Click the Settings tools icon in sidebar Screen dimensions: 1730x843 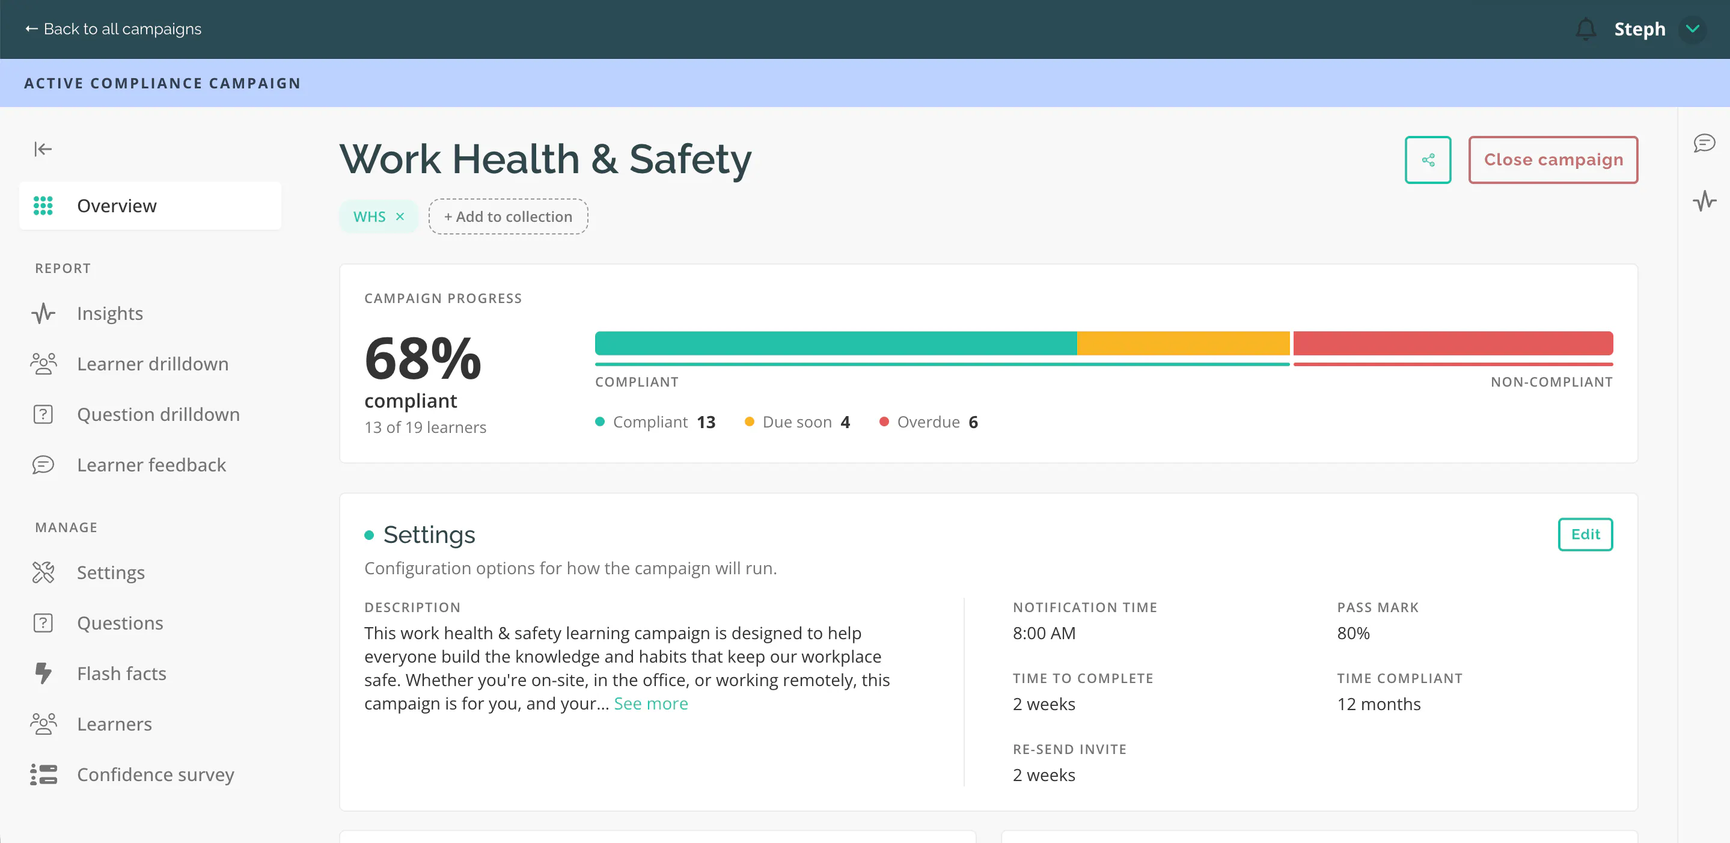[x=43, y=572]
